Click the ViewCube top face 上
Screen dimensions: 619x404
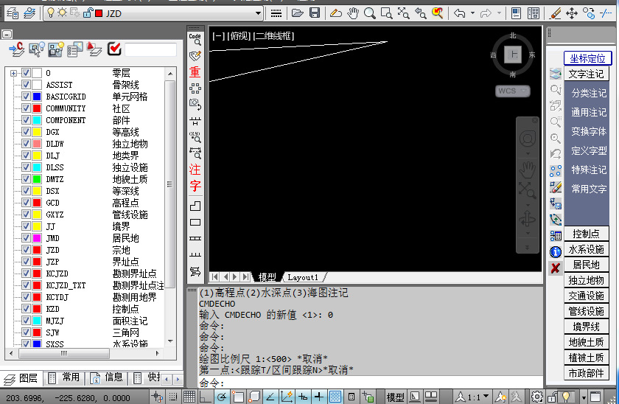click(x=513, y=54)
